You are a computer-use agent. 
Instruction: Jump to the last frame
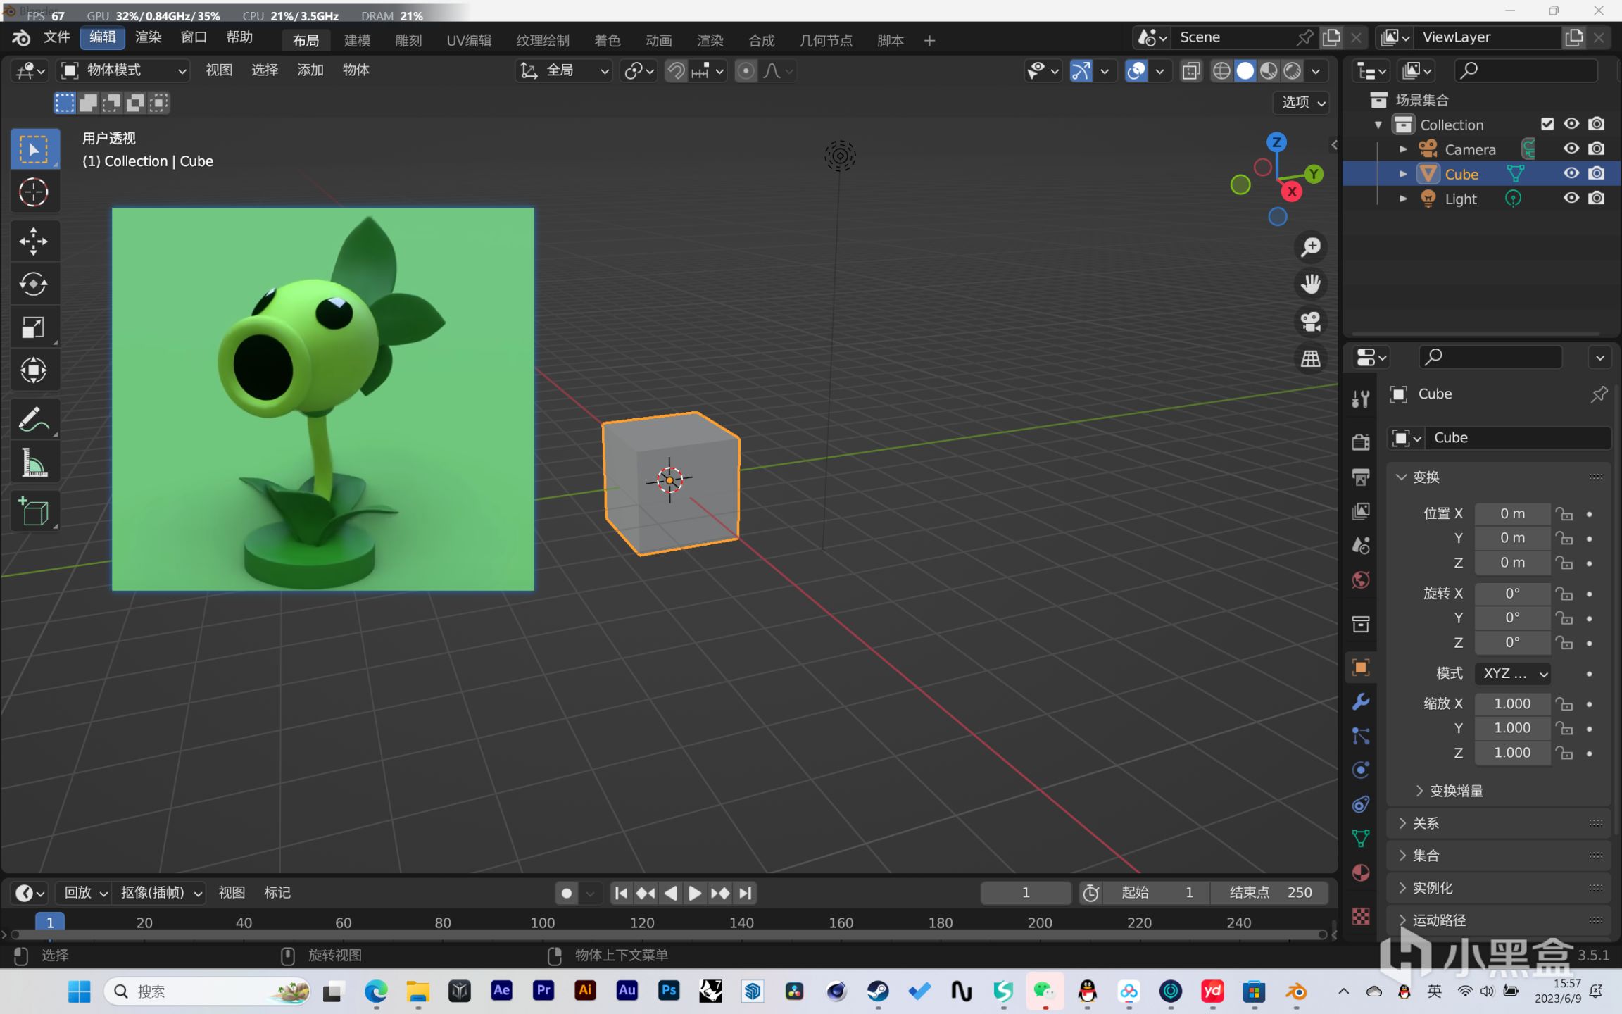[746, 893]
